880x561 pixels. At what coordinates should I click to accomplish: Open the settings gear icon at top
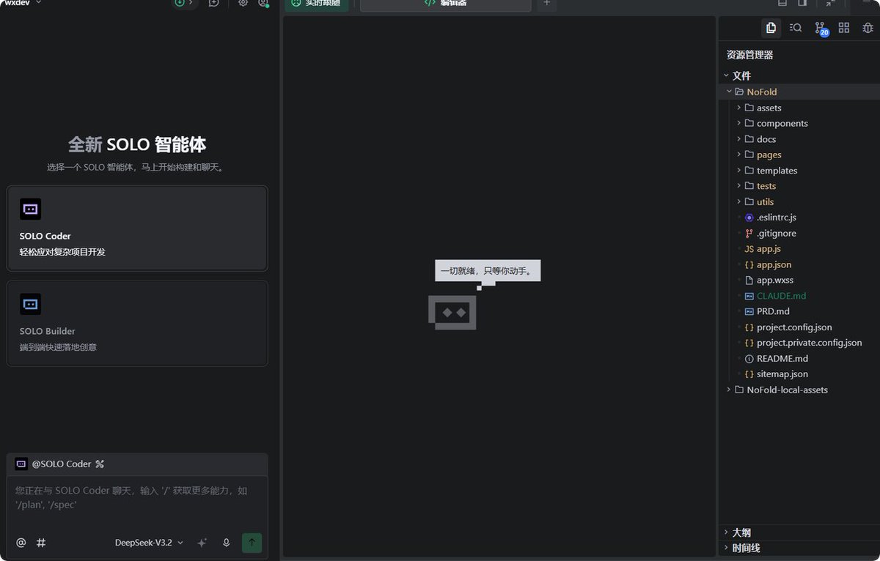pyautogui.click(x=243, y=3)
